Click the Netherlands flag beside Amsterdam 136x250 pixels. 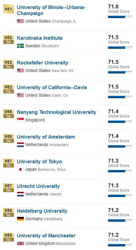tap(20, 145)
